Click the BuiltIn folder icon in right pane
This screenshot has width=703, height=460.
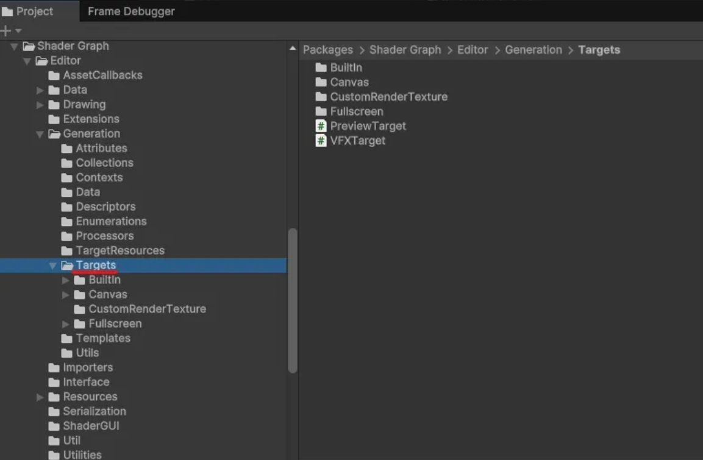321,68
